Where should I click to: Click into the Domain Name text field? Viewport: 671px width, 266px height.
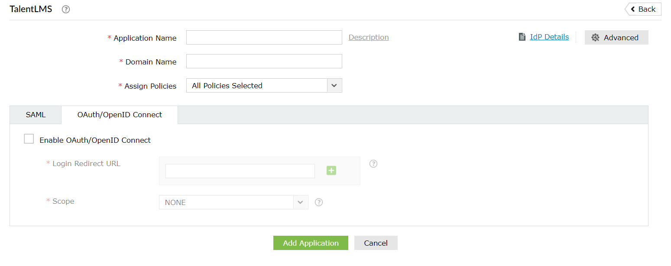pyautogui.click(x=264, y=61)
